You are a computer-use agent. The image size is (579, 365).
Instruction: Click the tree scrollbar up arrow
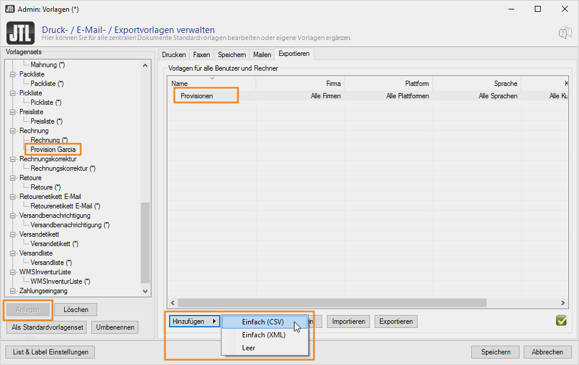(x=145, y=65)
